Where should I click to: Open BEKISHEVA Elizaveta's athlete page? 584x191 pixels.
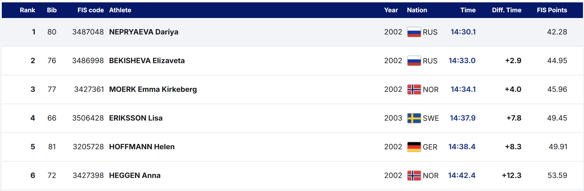pyautogui.click(x=147, y=61)
